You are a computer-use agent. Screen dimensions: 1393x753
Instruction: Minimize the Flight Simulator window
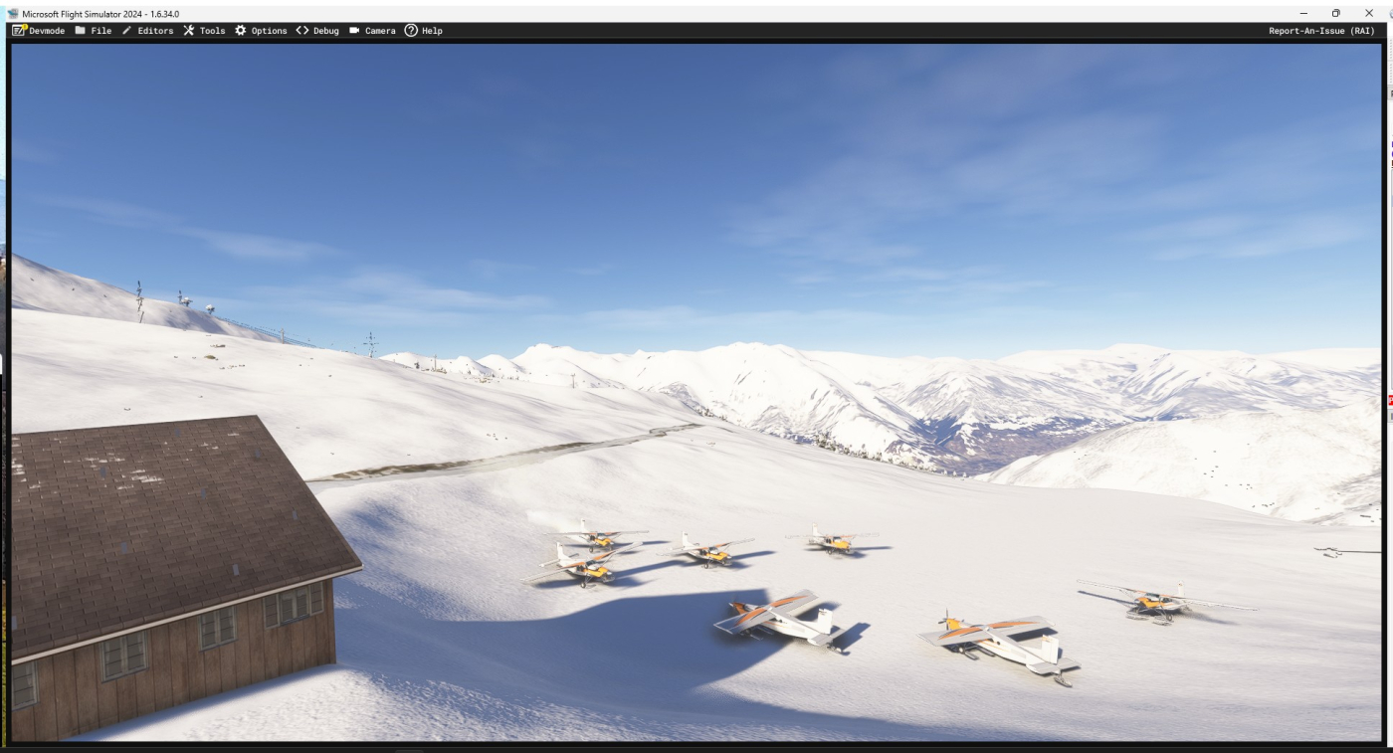pyautogui.click(x=1303, y=13)
